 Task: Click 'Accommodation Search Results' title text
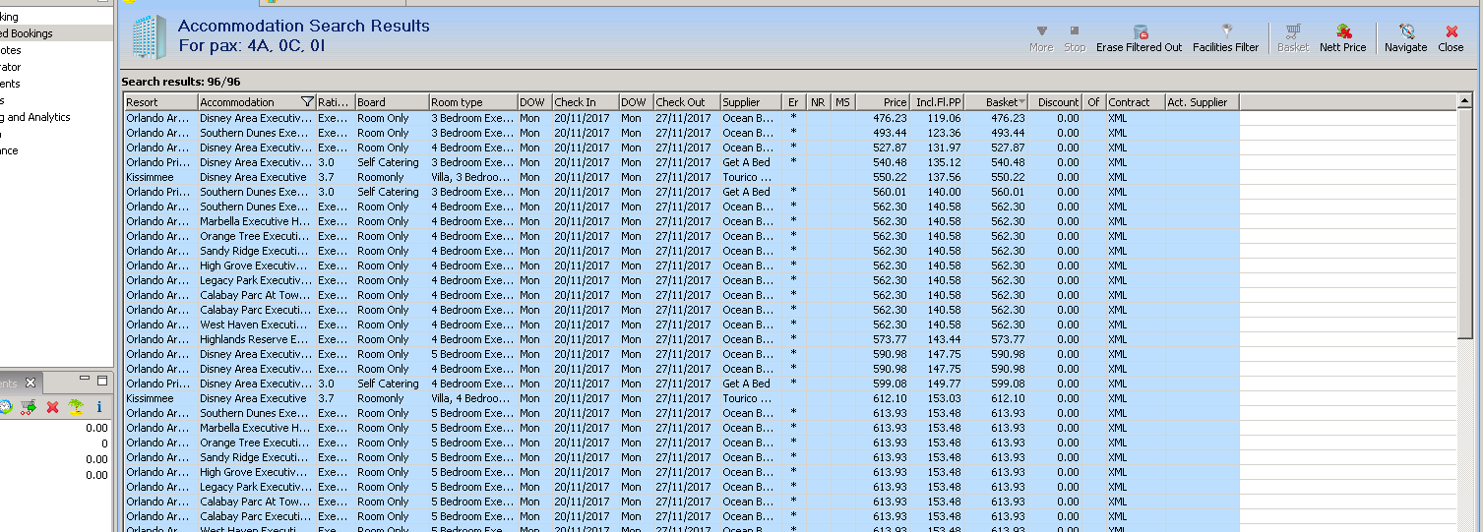coord(303,26)
